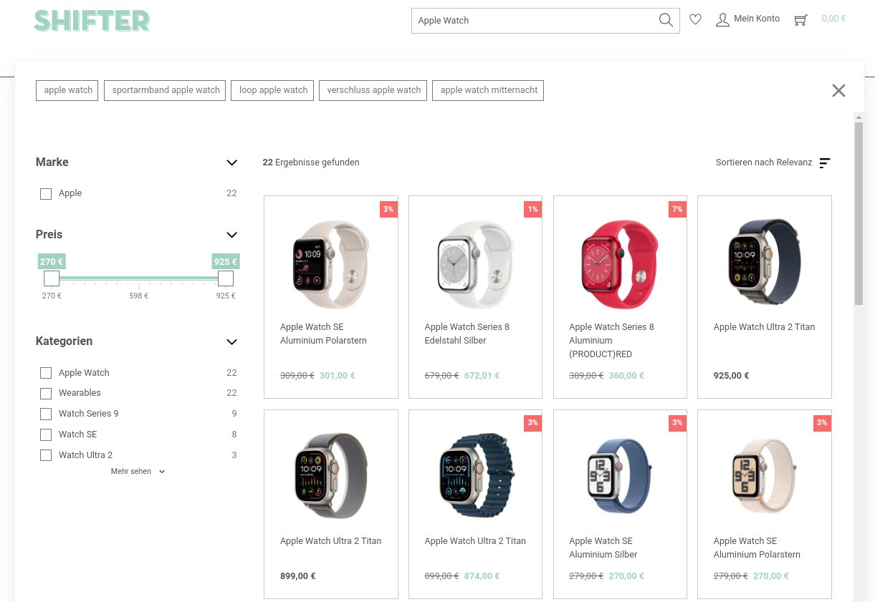Enable the Watch Series 9 category filter
Image resolution: width=875 pixels, height=602 pixels.
click(x=46, y=414)
